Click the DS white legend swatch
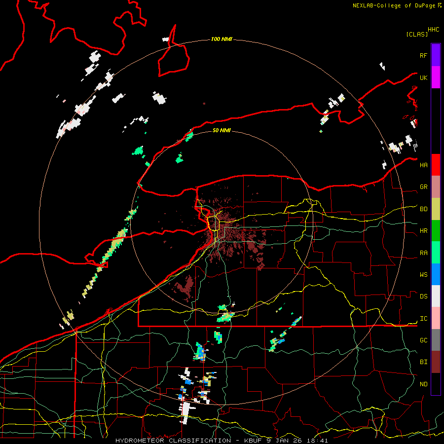Viewport: 444px width, 444px height. point(436,296)
